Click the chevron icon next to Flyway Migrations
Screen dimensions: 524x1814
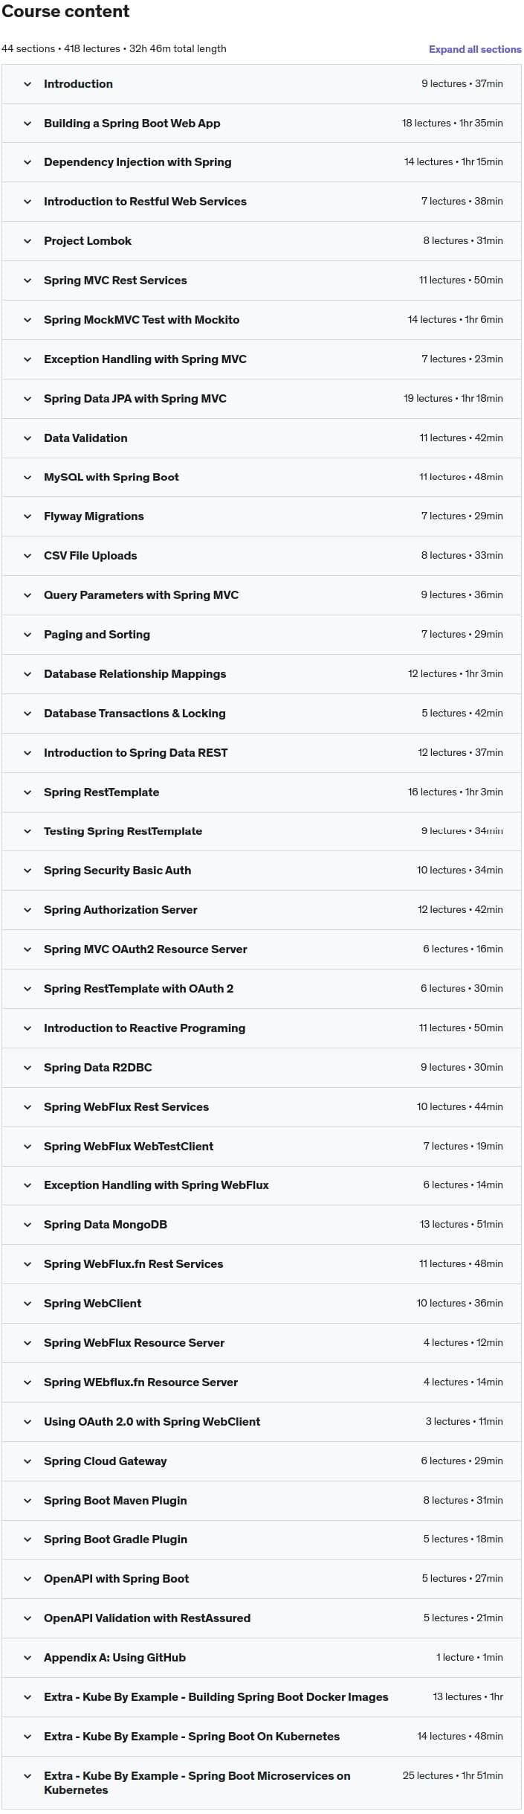(28, 516)
